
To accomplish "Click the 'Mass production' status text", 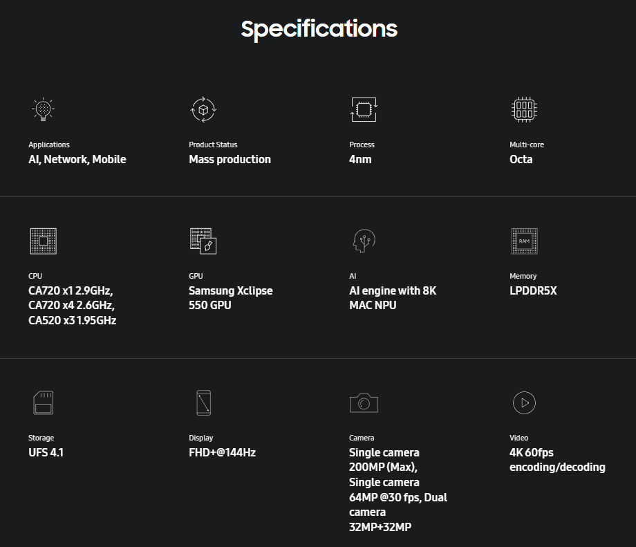I will [x=230, y=159].
